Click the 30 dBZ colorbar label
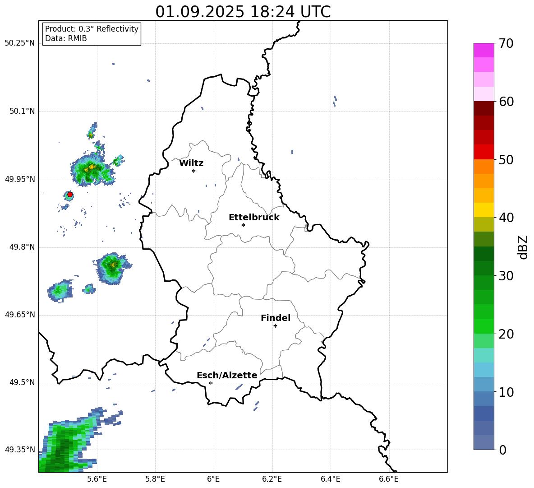 tap(506, 275)
